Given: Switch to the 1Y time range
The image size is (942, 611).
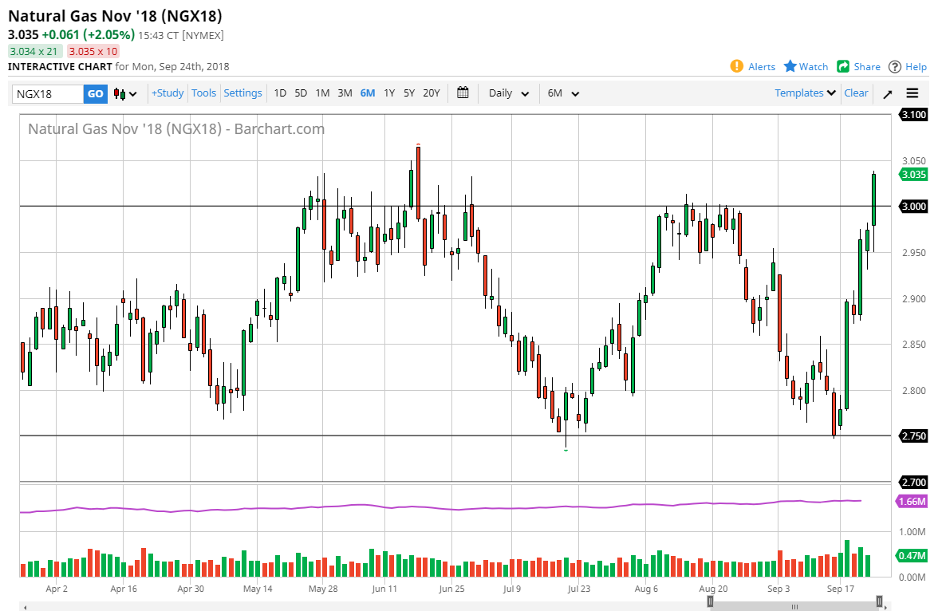Looking at the screenshot, I should coord(389,93).
